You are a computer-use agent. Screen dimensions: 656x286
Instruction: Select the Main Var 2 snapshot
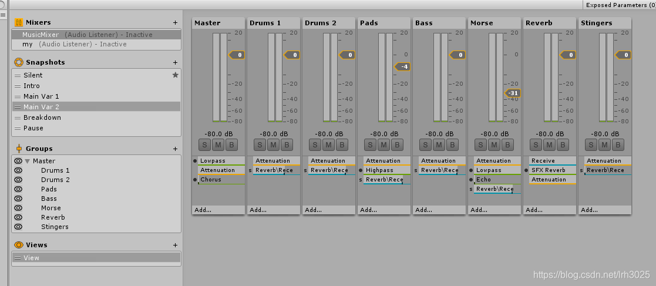(97, 107)
